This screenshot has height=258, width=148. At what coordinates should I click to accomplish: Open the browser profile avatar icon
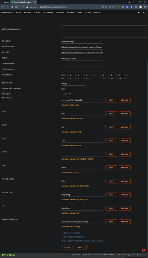pyautogui.click(x=140, y=7)
